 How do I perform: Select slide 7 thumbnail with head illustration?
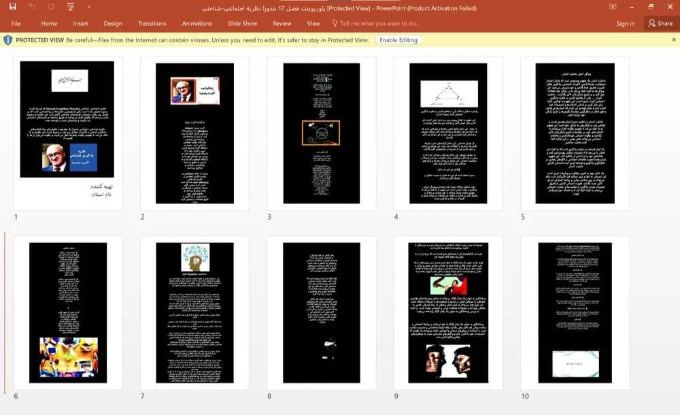pos(194,312)
